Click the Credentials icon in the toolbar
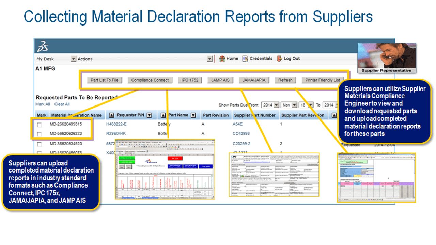This screenshot has width=436, height=245. tap(245, 59)
